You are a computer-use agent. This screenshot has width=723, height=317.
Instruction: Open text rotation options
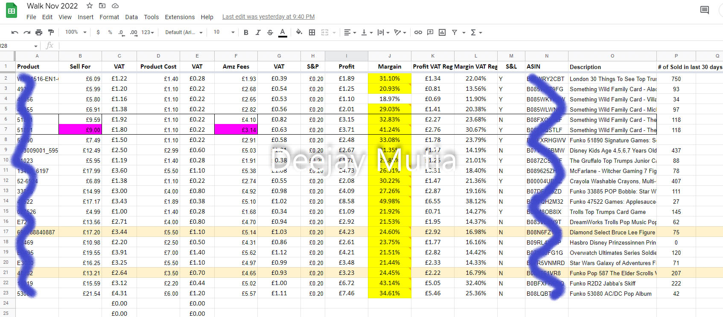click(x=400, y=32)
